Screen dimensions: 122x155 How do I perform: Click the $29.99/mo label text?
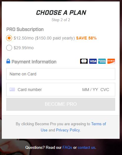point(24,48)
